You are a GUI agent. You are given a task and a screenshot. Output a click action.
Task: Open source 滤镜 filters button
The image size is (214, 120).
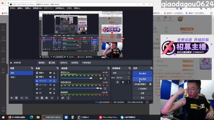52,63
